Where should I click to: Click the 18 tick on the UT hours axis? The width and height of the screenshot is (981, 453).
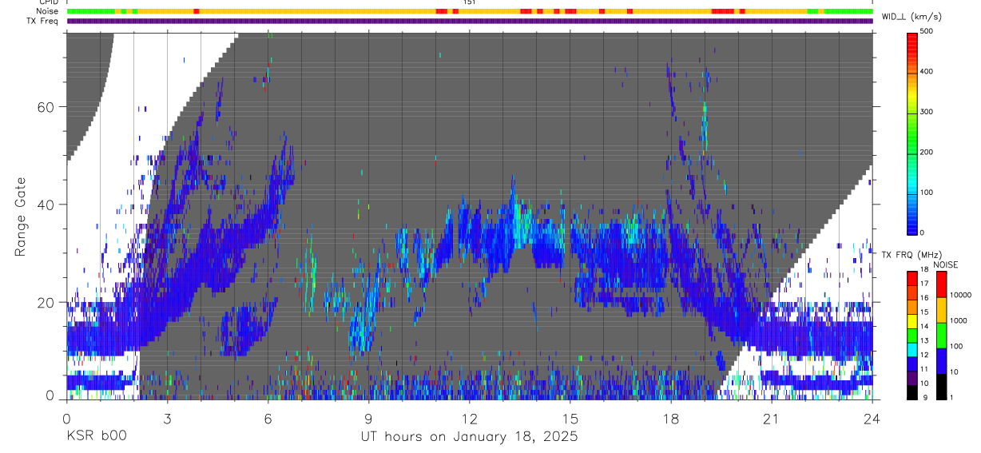coord(671,419)
